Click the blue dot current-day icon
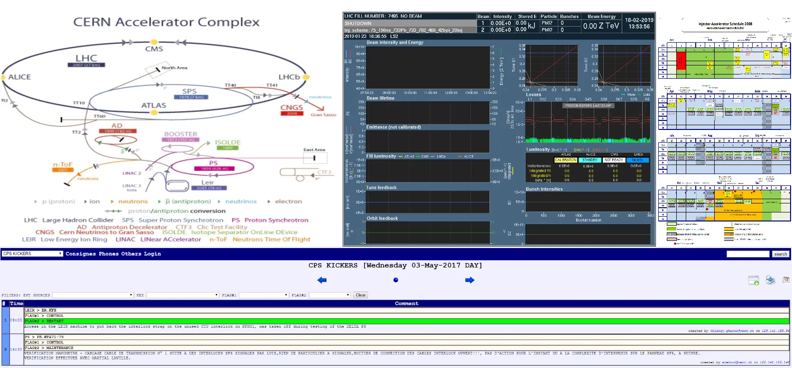 (396, 280)
